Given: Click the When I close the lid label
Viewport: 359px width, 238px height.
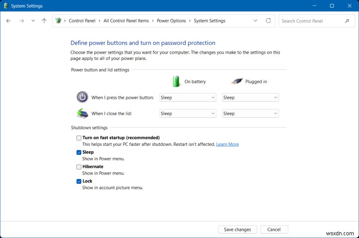Looking at the screenshot, I should pos(111,114).
